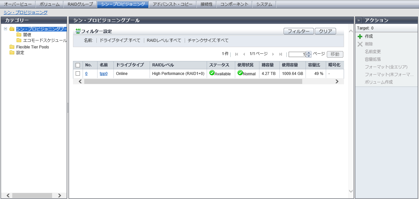Click the green plus Create icon
This screenshot has width=419, height=199.
(x=360, y=36)
